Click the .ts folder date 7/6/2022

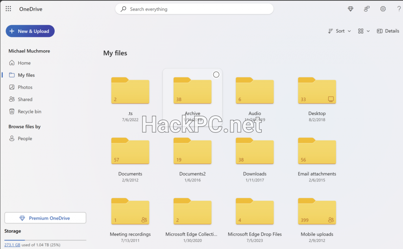pos(130,120)
